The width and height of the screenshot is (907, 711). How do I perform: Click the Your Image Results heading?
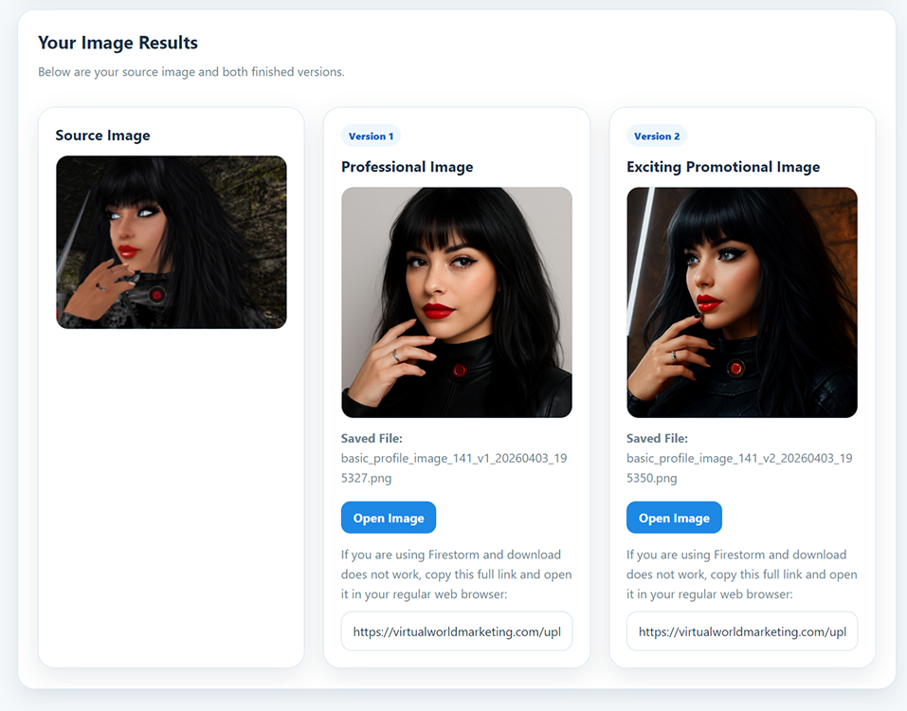point(118,43)
